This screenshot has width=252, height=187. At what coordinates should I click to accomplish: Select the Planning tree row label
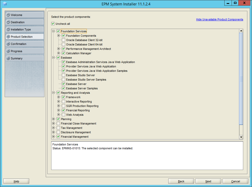point(66,119)
